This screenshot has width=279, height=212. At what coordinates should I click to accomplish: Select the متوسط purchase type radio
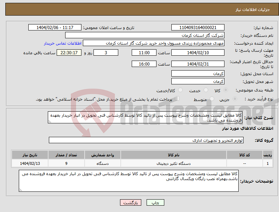point(212,99)
